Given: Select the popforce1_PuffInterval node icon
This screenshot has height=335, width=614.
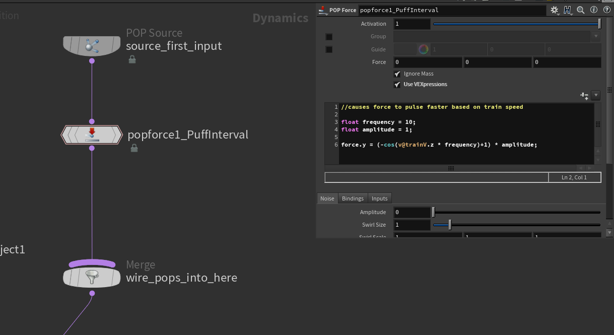Looking at the screenshot, I should click(x=92, y=135).
